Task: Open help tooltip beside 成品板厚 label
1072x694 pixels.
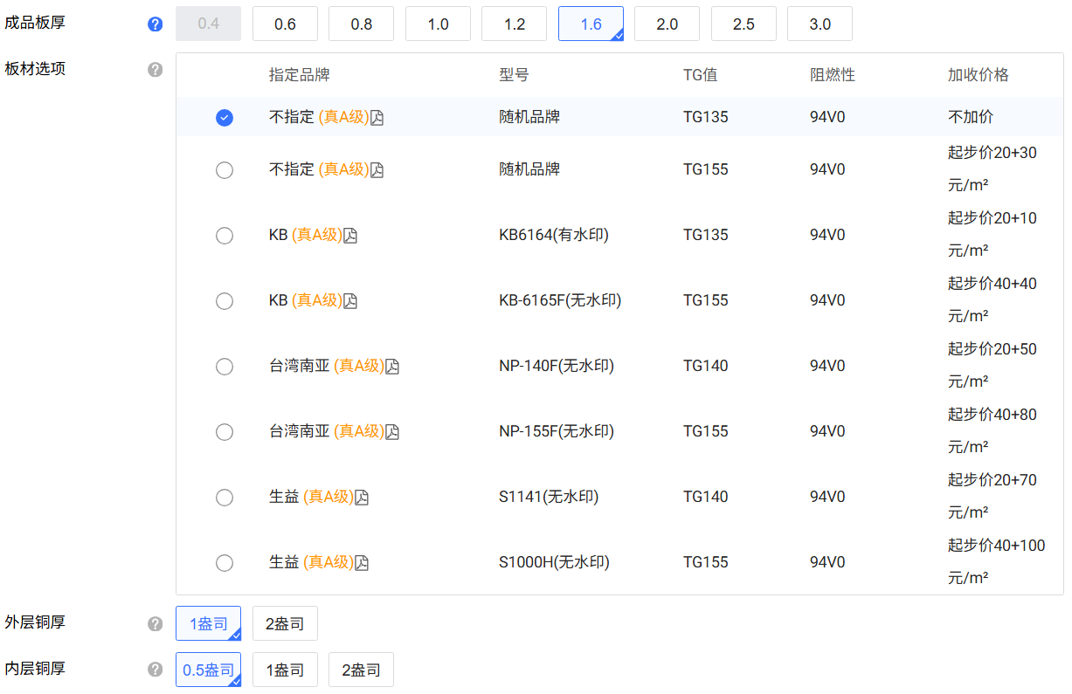Action: pos(155,24)
